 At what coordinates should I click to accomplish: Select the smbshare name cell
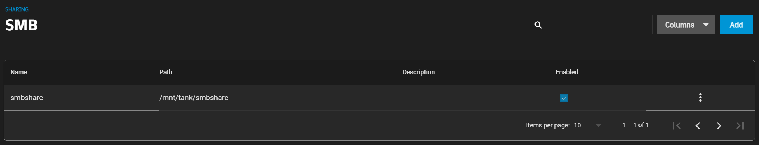tap(27, 98)
